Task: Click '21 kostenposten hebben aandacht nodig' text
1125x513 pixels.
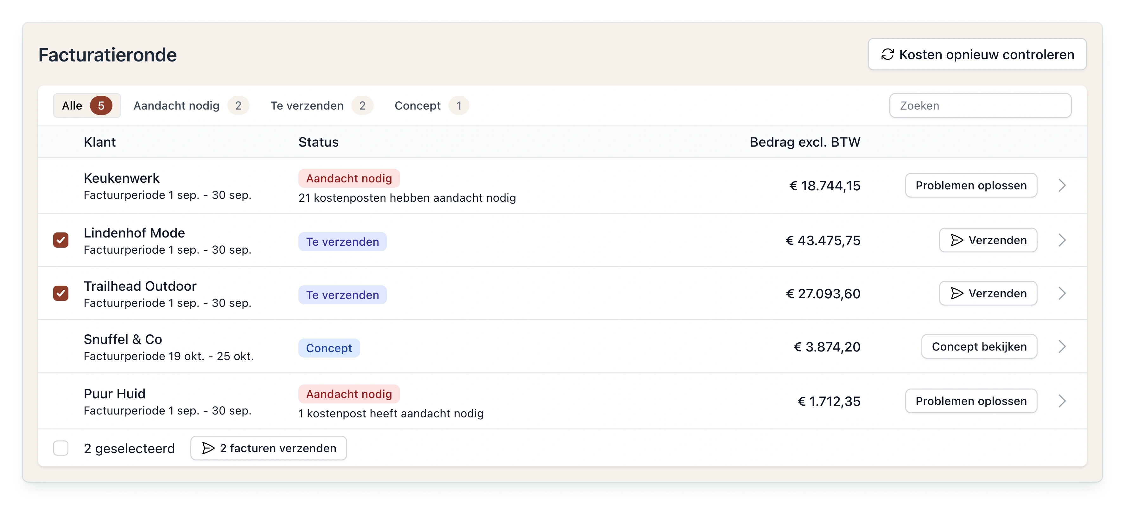Action: (x=407, y=198)
